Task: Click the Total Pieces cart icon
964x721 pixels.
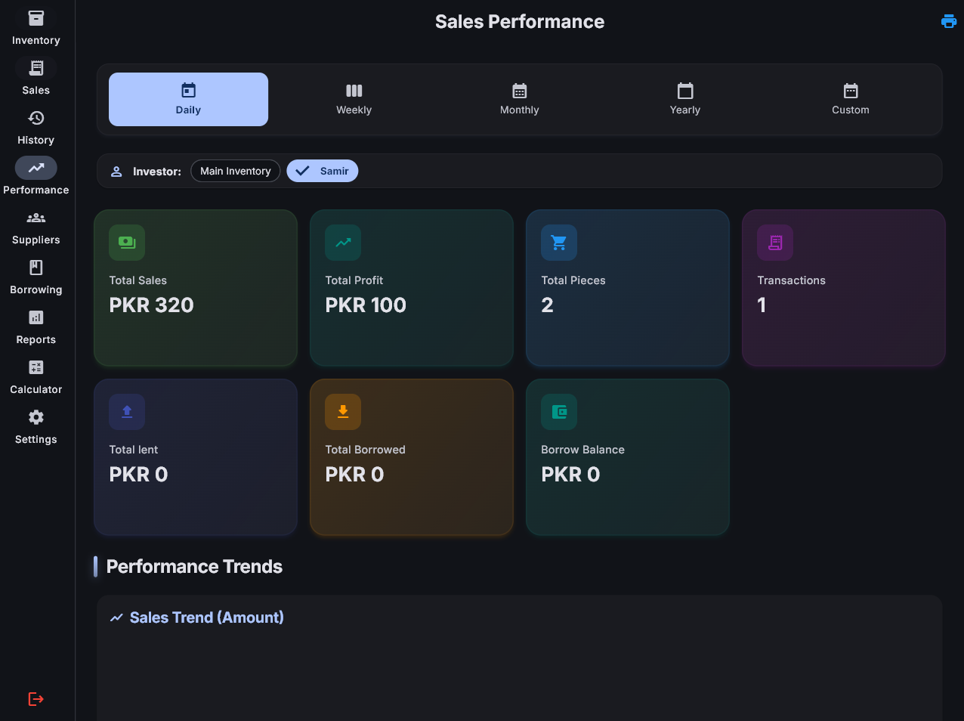Action: click(559, 243)
